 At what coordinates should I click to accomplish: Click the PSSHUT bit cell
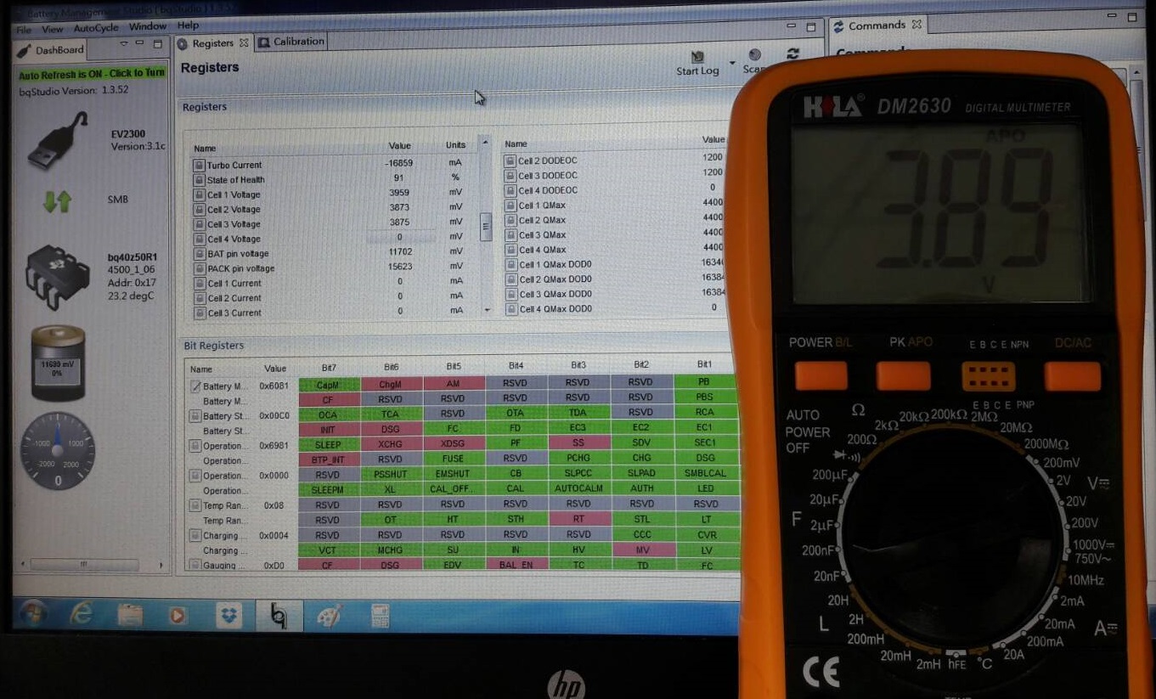[x=390, y=474]
